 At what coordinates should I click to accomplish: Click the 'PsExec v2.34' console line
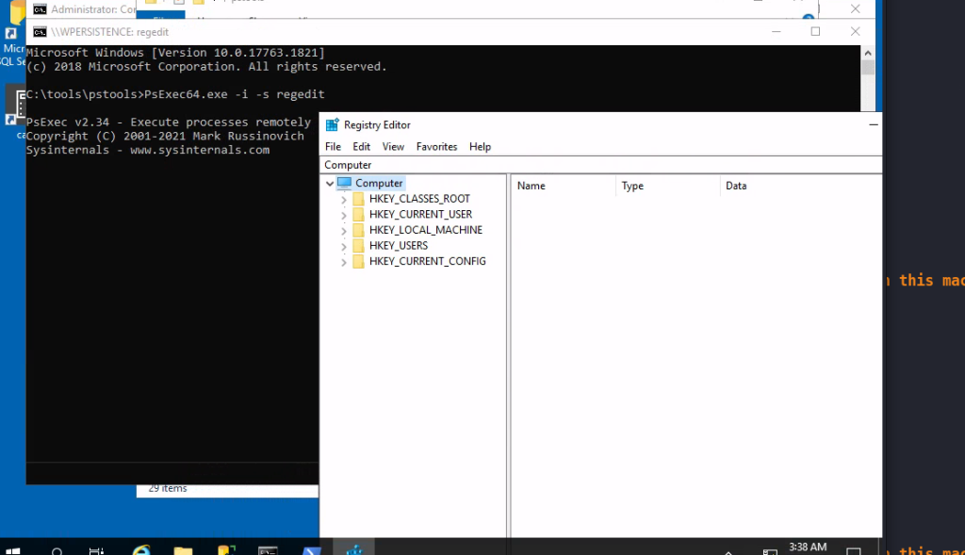pyautogui.click(x=169, y=122)
